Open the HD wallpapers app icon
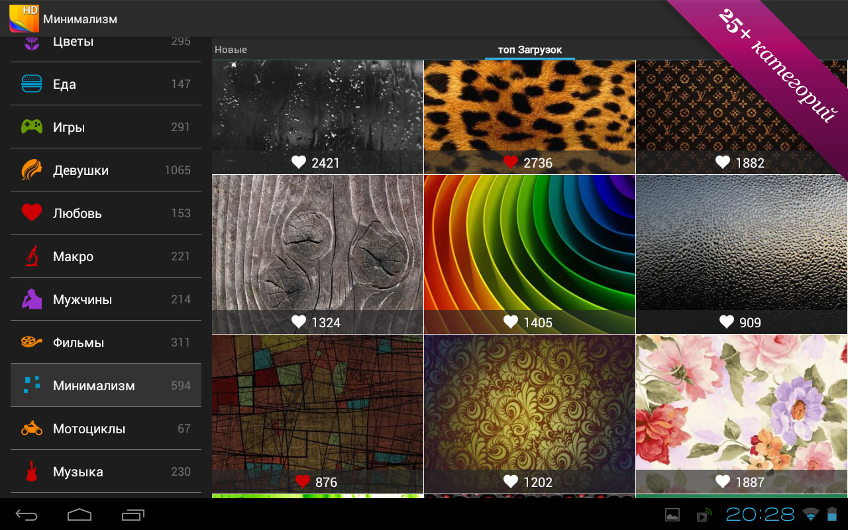This screenshot has width=848, height=530. pyautogui.click(x=24, y=19)
